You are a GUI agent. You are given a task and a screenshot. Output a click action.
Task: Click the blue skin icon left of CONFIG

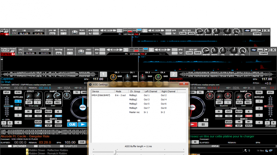coord(254,50)
